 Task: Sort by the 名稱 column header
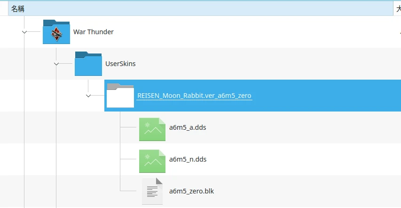pos(200,9)
